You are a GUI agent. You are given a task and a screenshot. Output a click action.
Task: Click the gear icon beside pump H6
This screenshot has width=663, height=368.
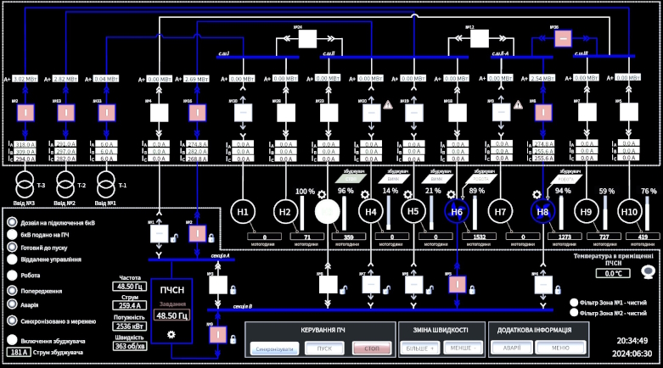[451, 194]
